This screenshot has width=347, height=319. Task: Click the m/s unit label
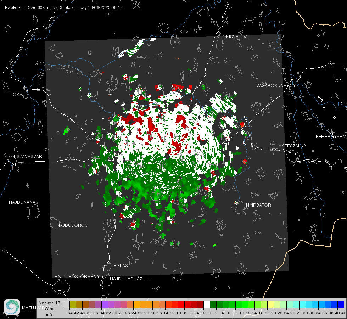pos(49,314)
